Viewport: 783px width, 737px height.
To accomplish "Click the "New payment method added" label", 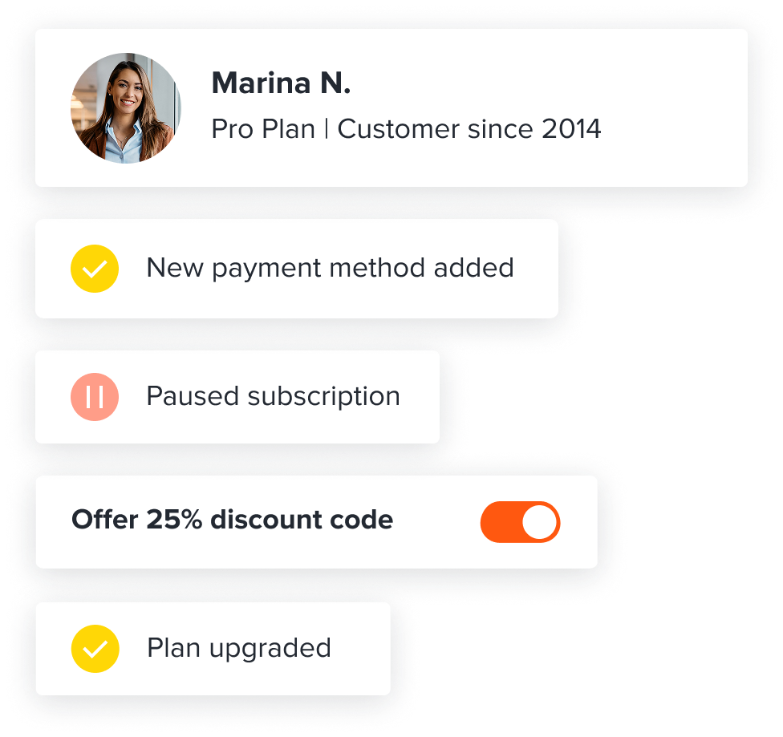I will pos(330,268).
